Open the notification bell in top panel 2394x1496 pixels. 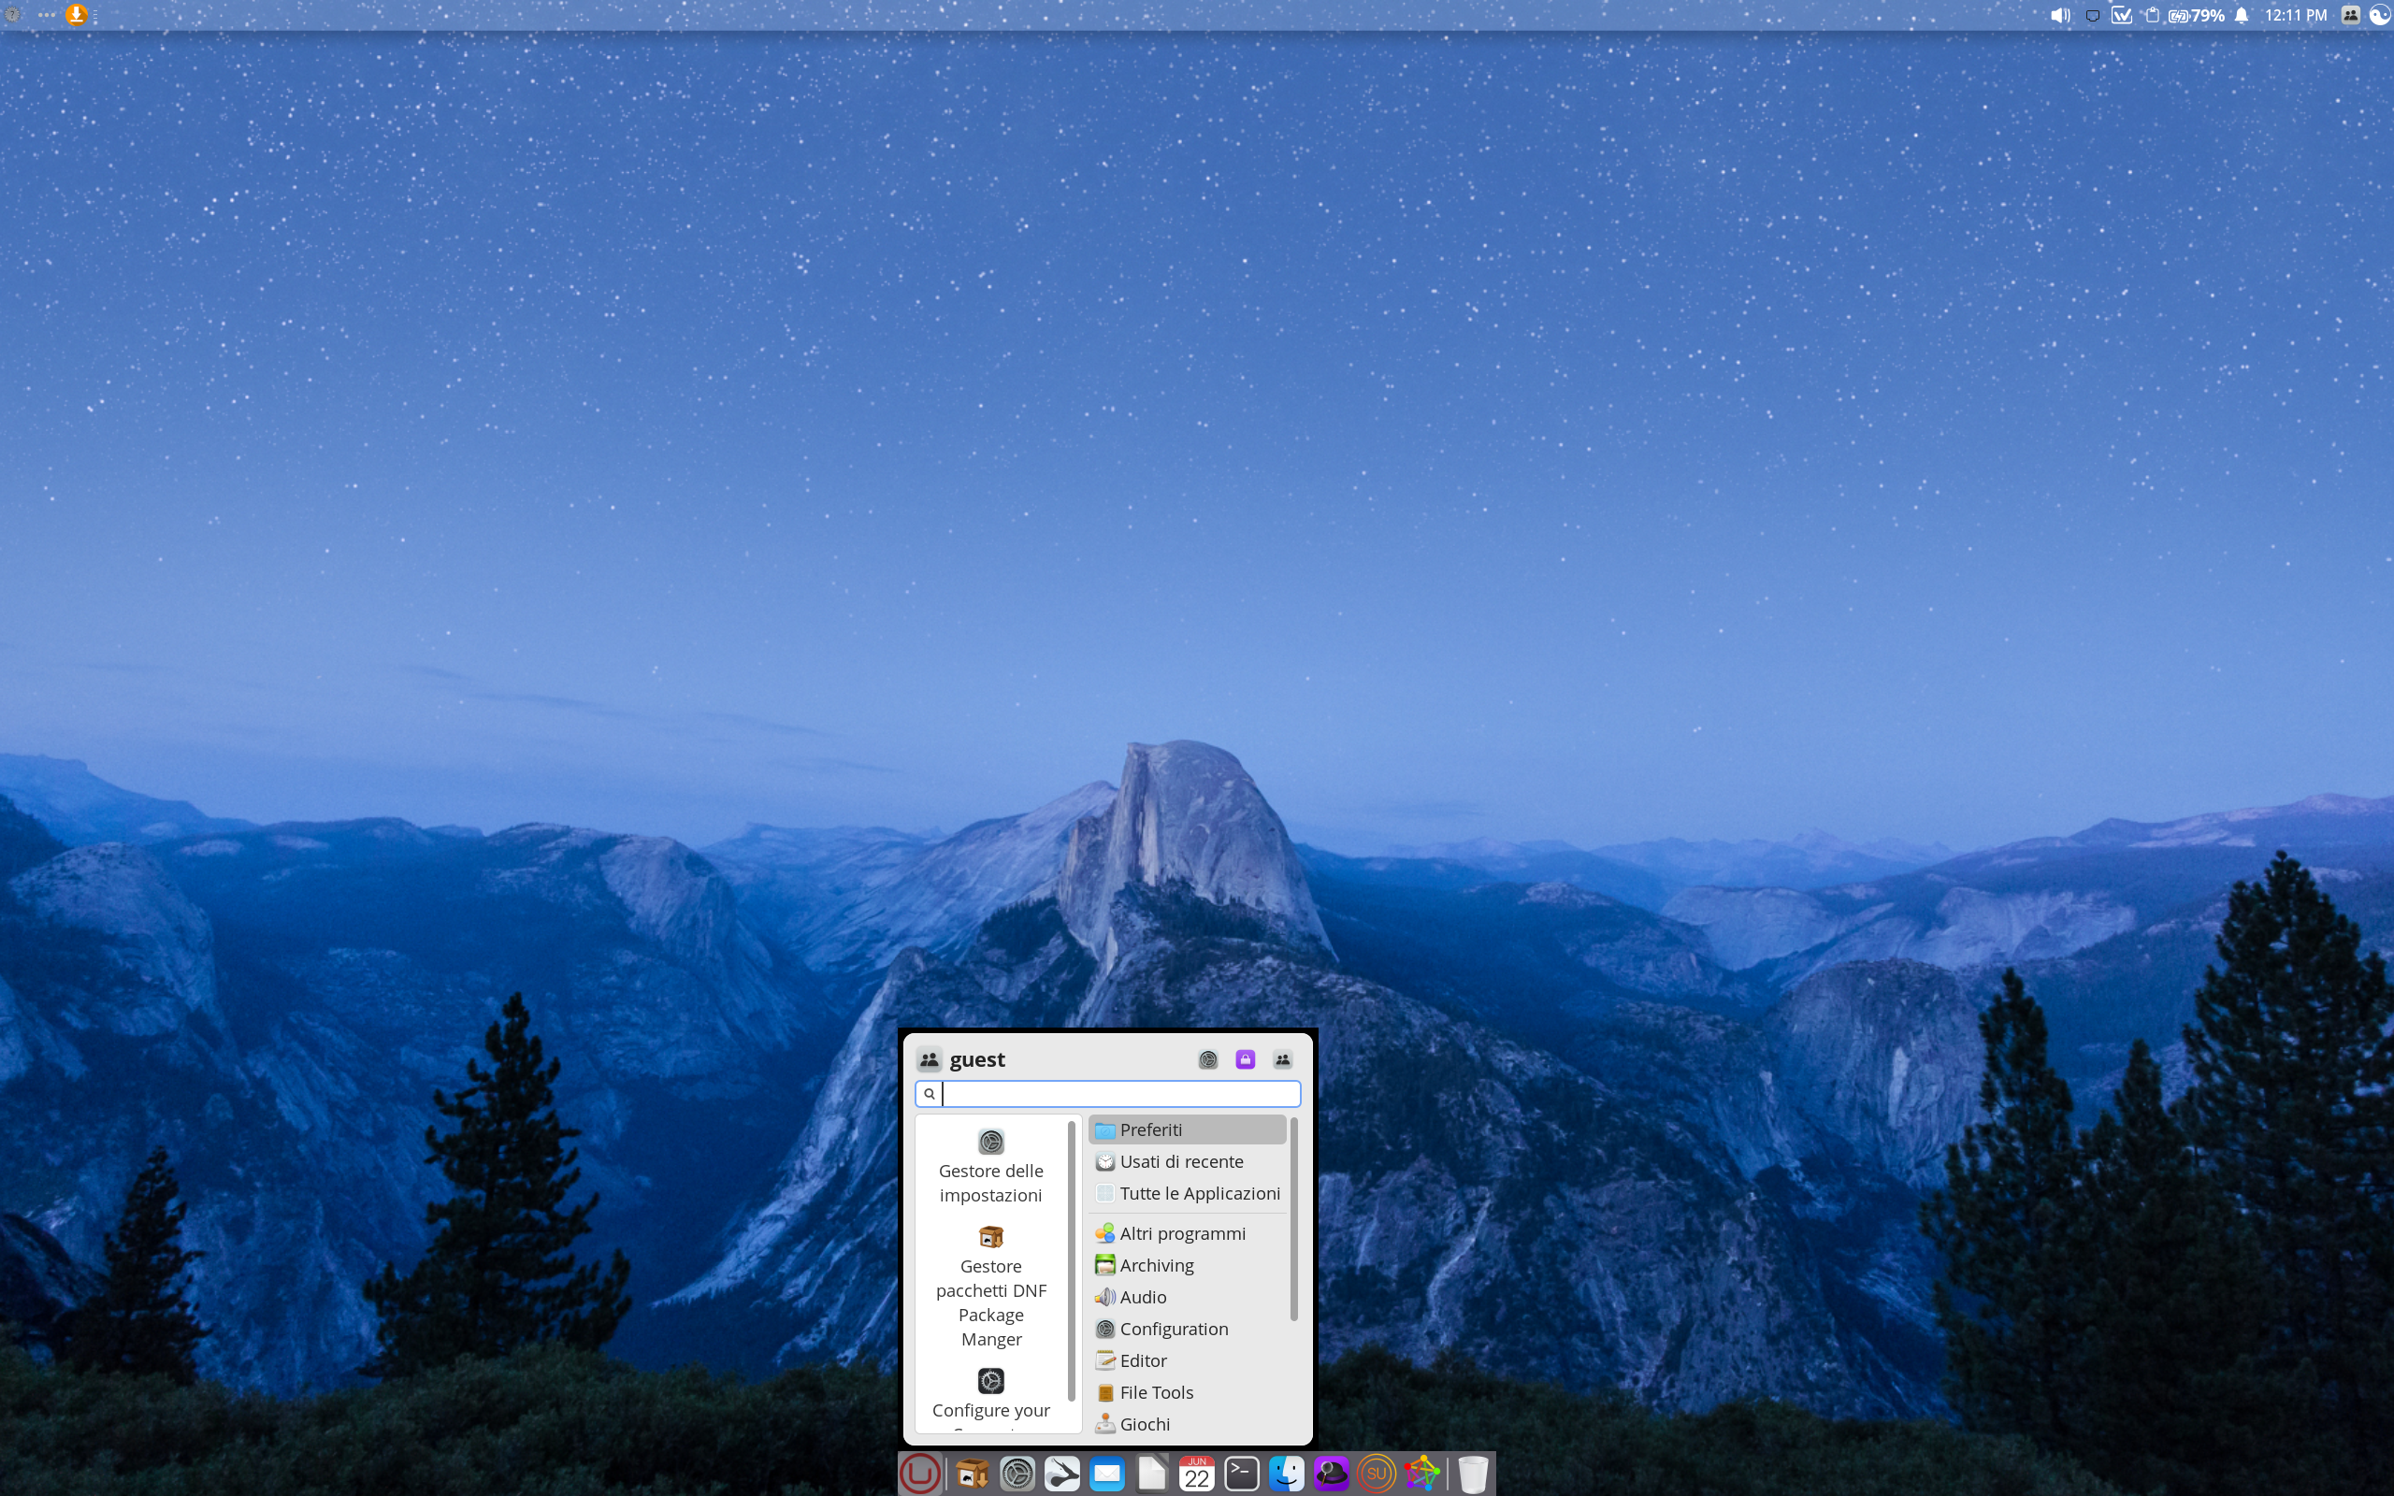pos(2243,15)
